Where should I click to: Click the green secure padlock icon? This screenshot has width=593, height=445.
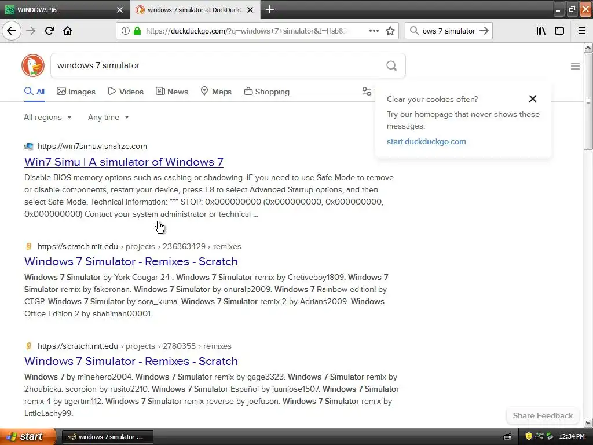[x=137, y=31]
